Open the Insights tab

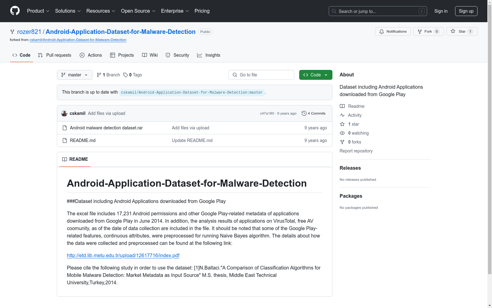point(209,55)
